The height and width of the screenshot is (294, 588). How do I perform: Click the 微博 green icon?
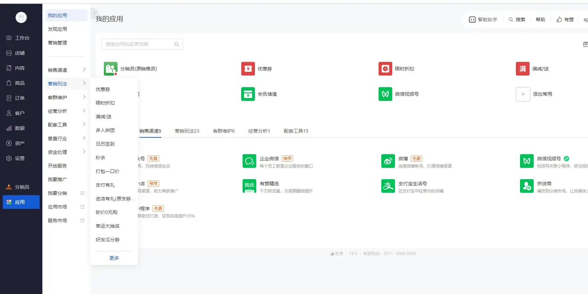tap(388, 161)
